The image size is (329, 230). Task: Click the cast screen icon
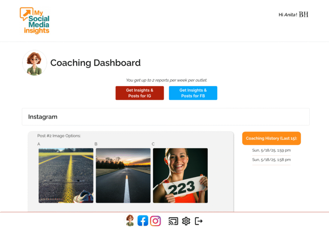tap(173, 221)
